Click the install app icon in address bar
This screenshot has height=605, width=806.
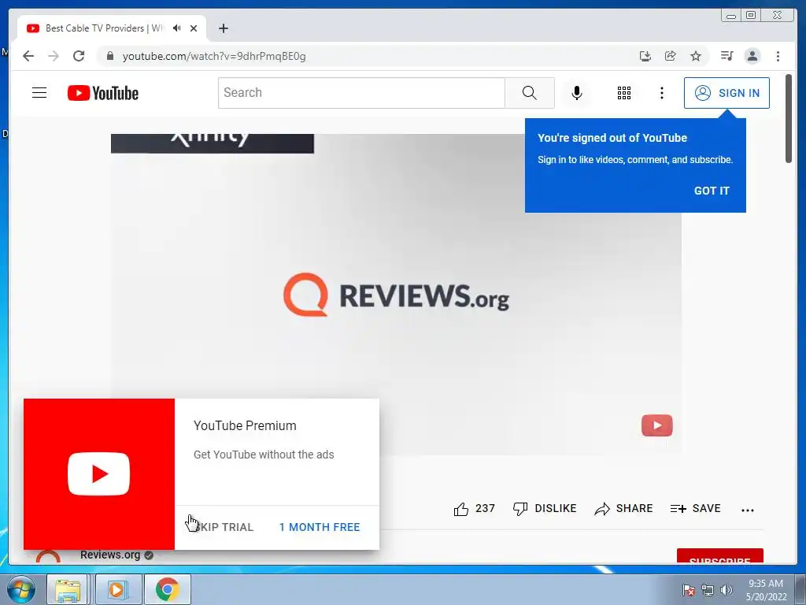645,56
